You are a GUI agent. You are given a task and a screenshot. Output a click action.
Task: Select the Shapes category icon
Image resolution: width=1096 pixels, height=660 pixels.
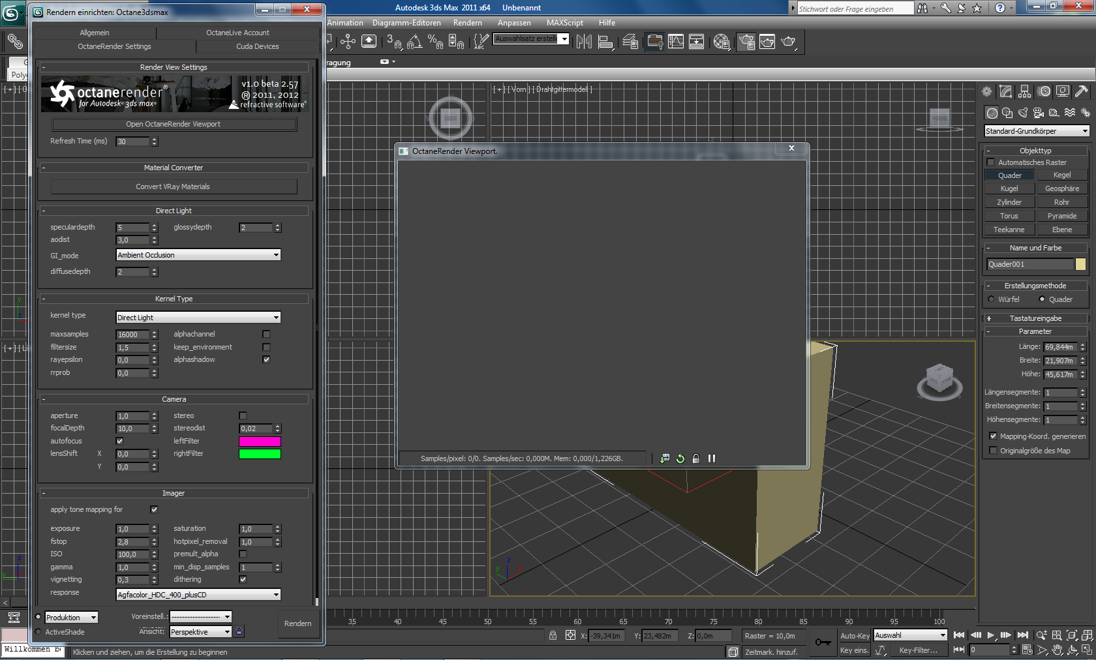(x=1007, y=113)
